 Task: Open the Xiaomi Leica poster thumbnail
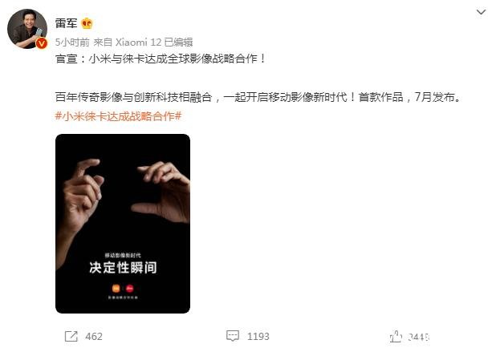tap(123, 224)
